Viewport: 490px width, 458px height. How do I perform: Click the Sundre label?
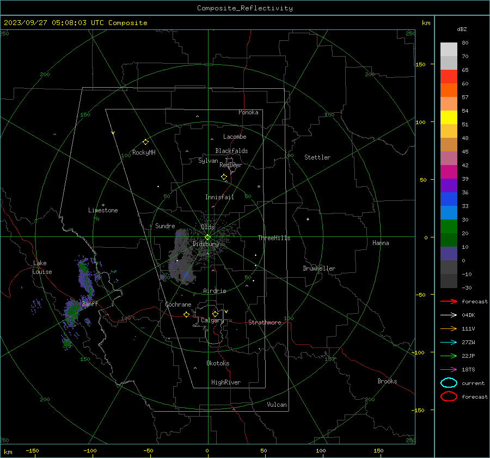click(x=165, y=225)
